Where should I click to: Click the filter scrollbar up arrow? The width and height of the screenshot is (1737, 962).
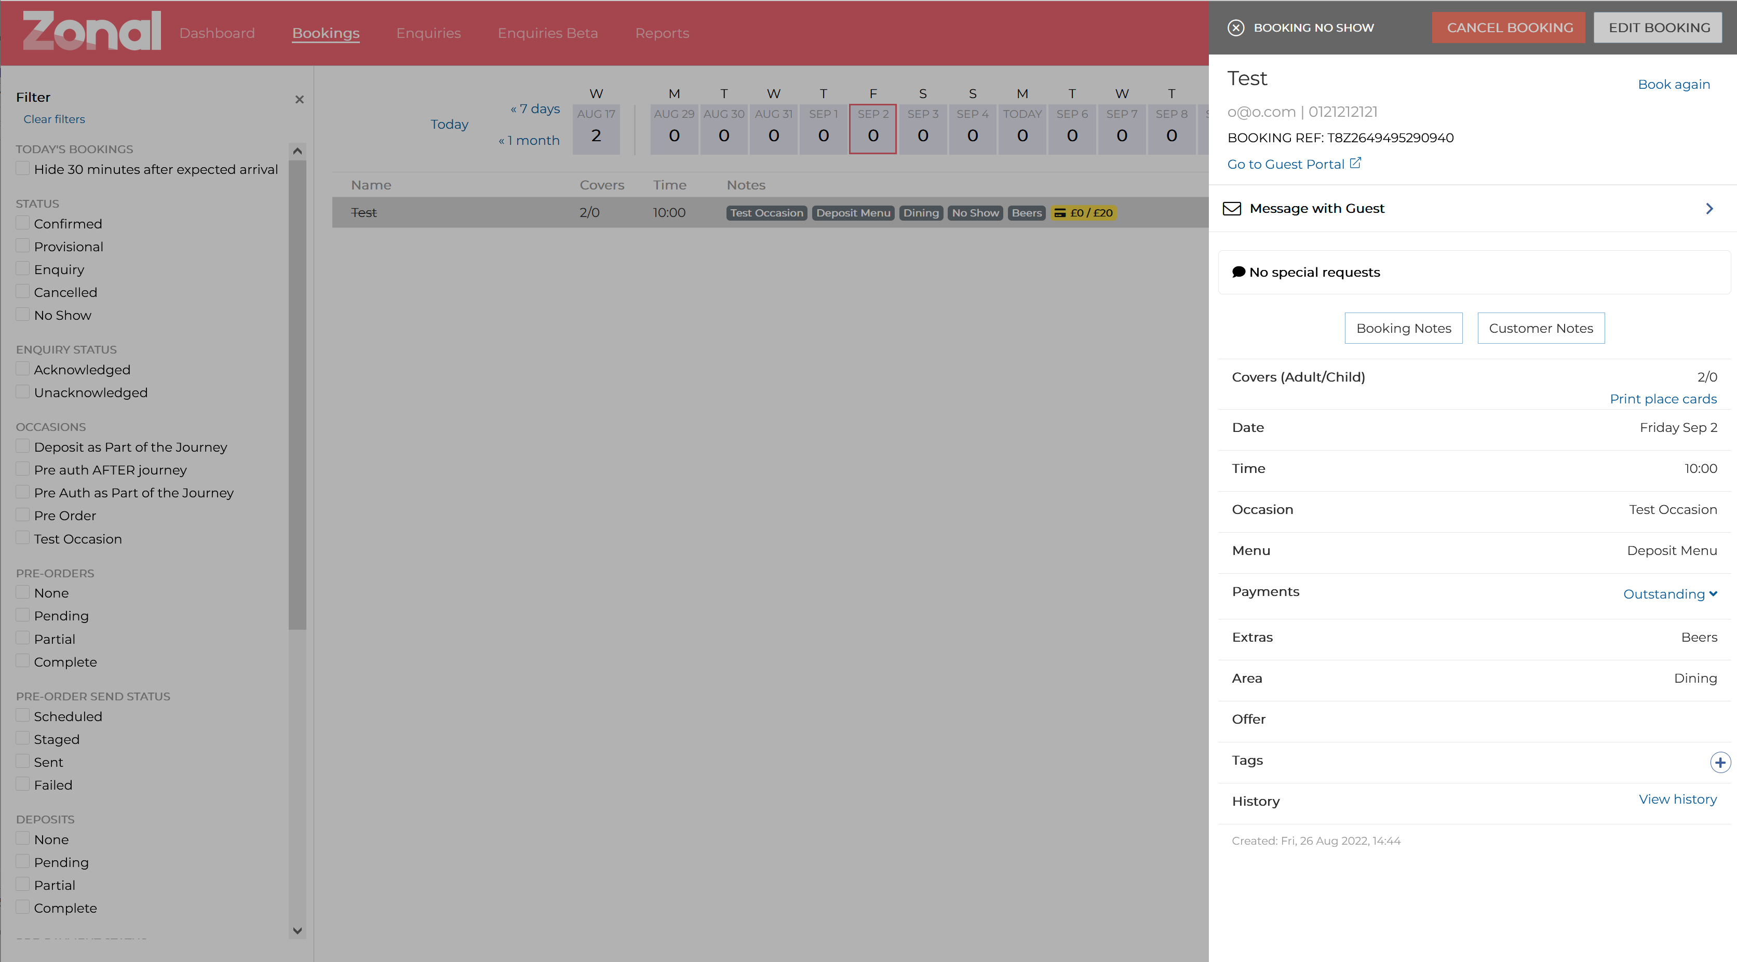297,151
